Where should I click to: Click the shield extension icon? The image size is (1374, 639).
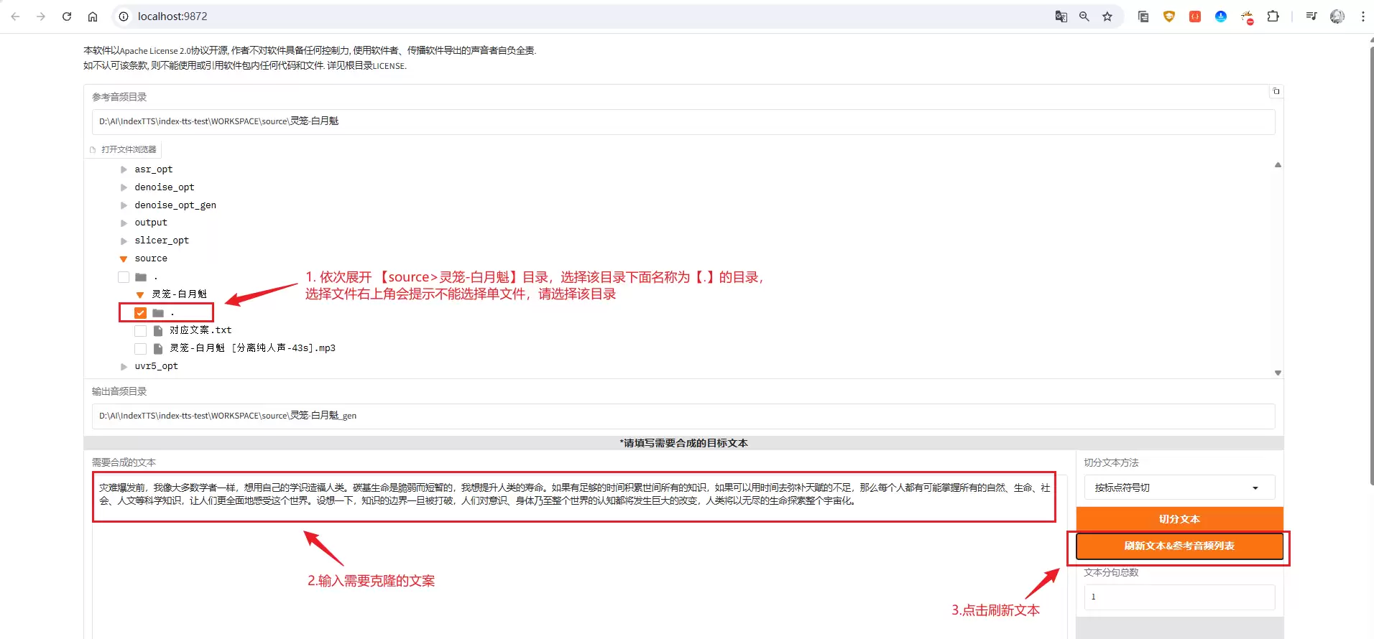(1169, 17)
